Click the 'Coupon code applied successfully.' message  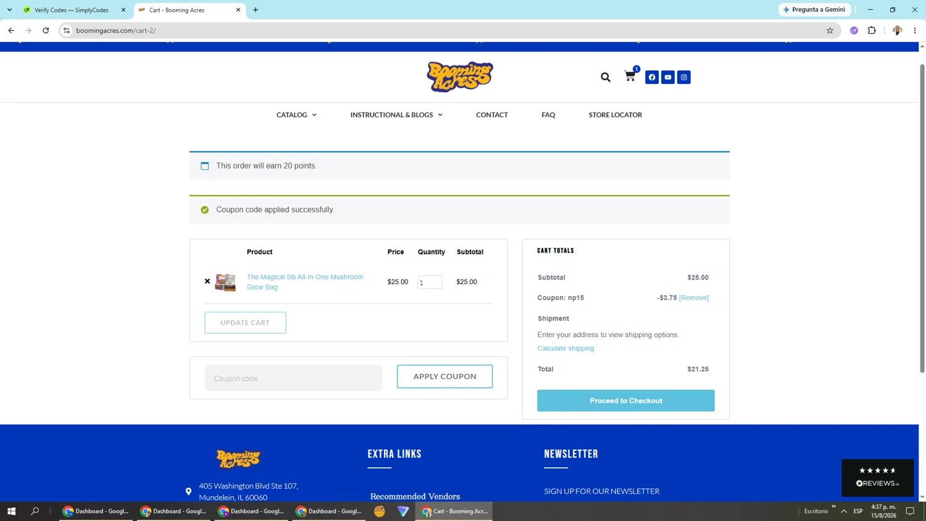click(x=275, y=210)
